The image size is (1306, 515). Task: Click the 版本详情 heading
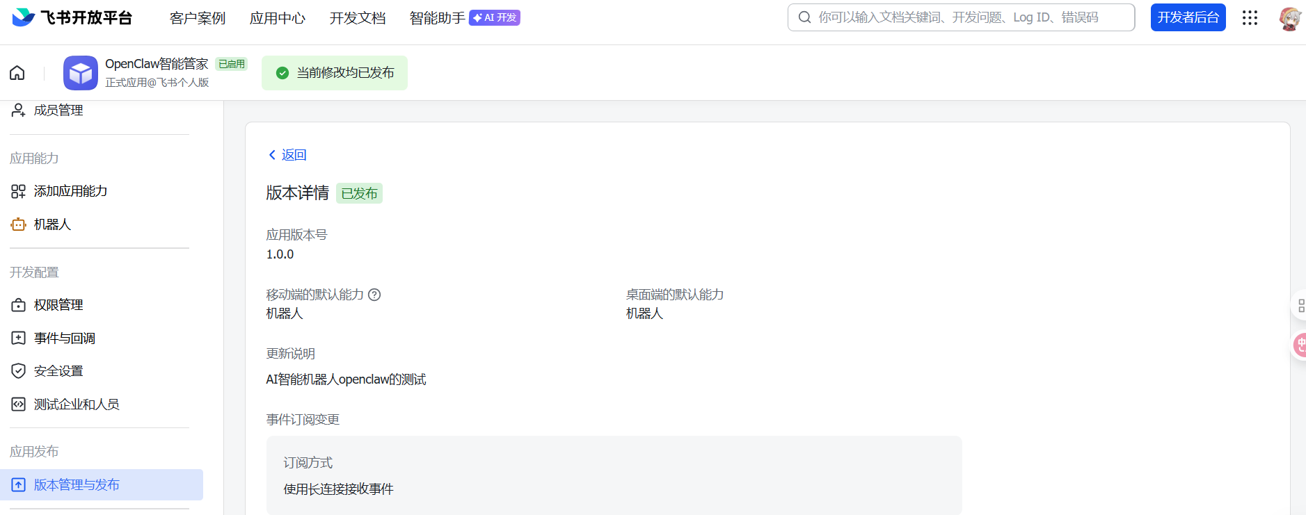point(297,193)
